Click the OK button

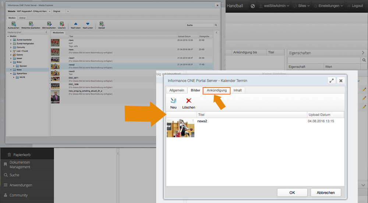click(292, 192)
